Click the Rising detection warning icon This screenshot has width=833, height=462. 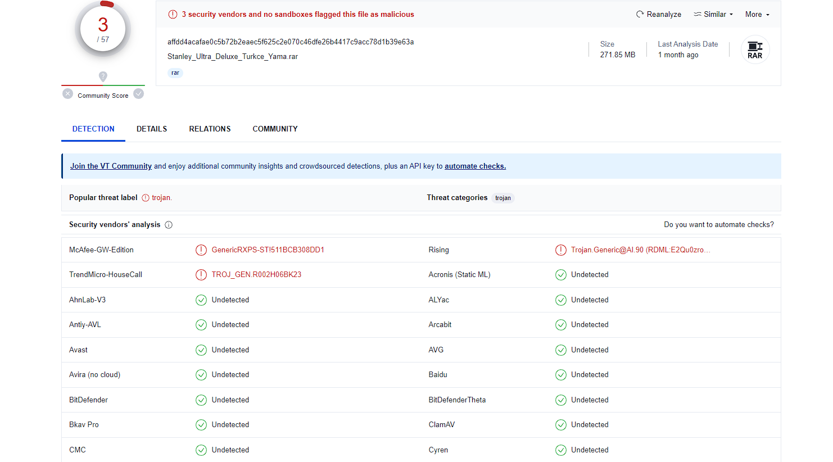coord(560,250)
